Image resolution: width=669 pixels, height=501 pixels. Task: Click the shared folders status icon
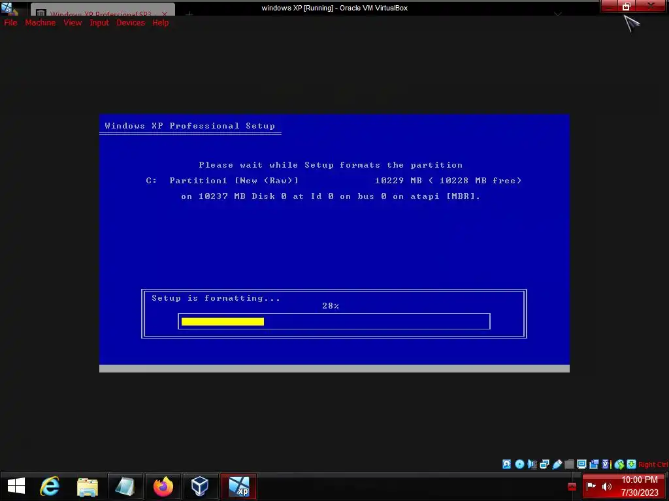pyautogui.click(x=569, y=464)
